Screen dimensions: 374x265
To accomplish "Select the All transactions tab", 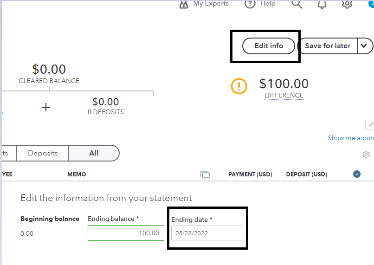I will click(94, 153).
